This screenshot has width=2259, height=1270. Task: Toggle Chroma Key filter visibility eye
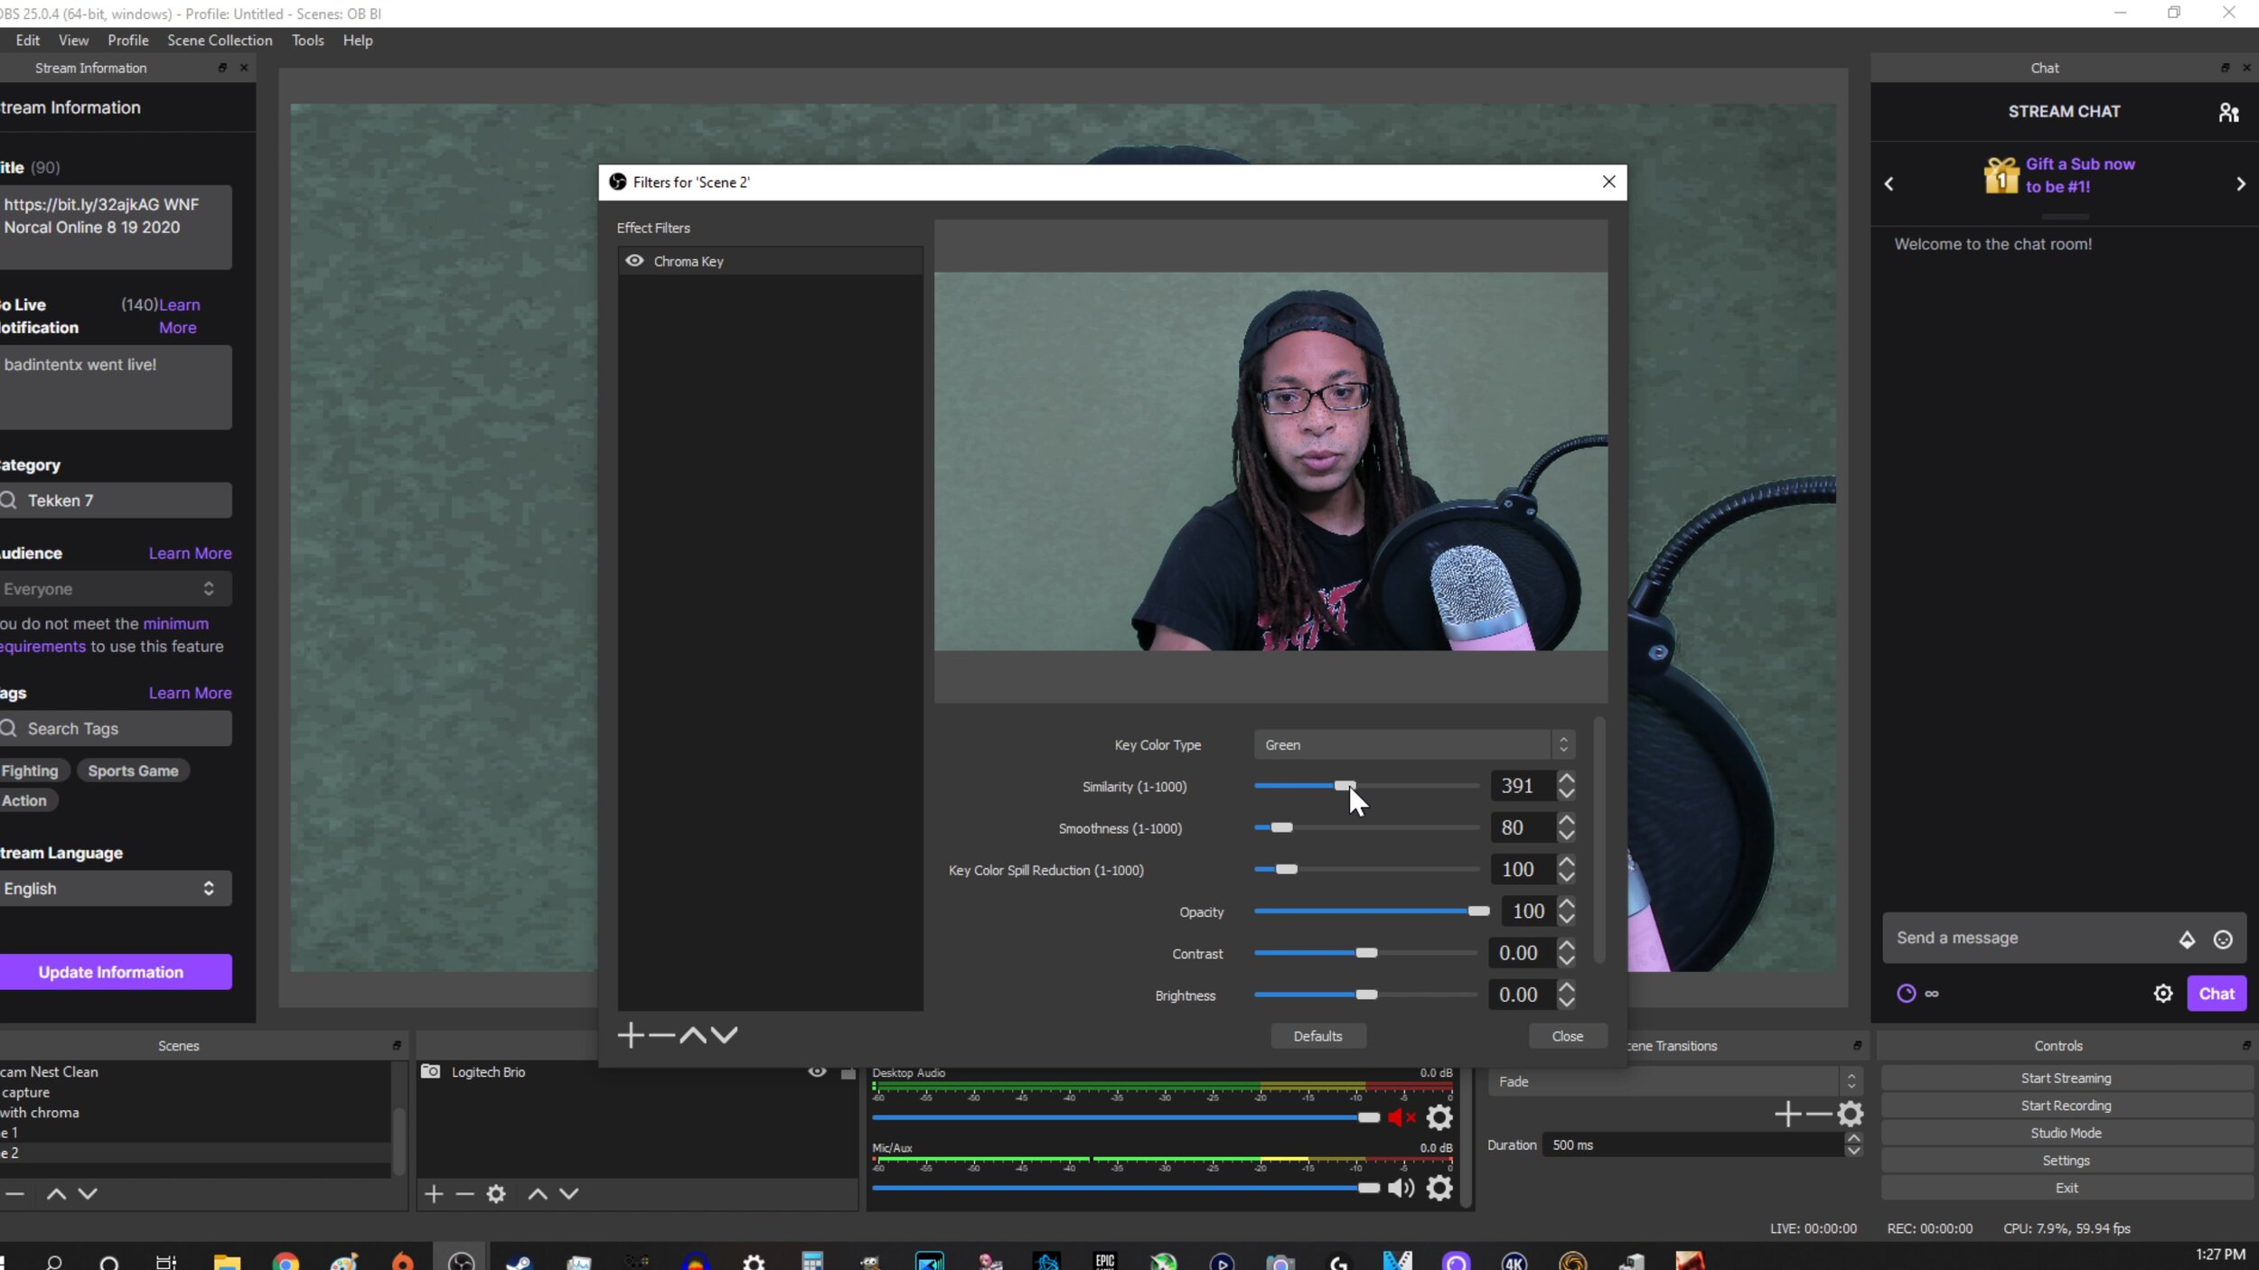click(x=635, y=261)
